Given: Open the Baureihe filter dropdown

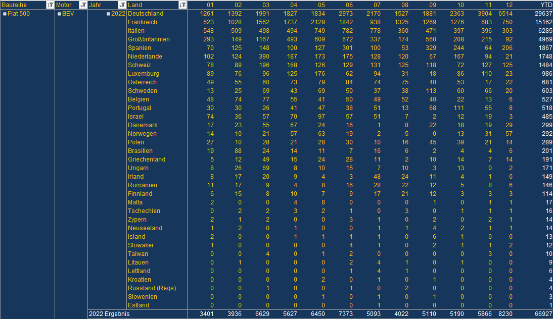Looking at the screenshot, I should (50, 5).
